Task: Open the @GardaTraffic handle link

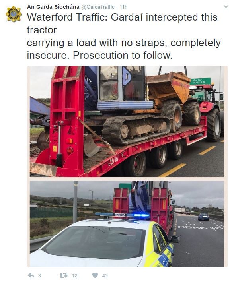Action: point(98,7)
